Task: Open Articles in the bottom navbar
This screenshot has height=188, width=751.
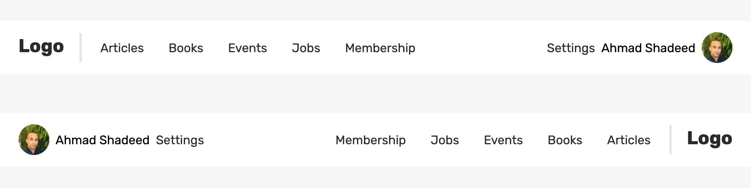Action: pyautogui.click(x=629, y=140)
